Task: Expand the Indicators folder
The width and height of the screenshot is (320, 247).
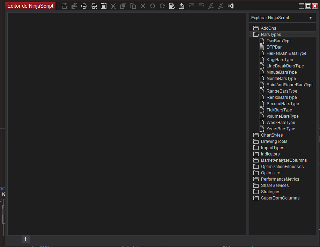Action: 266,154
